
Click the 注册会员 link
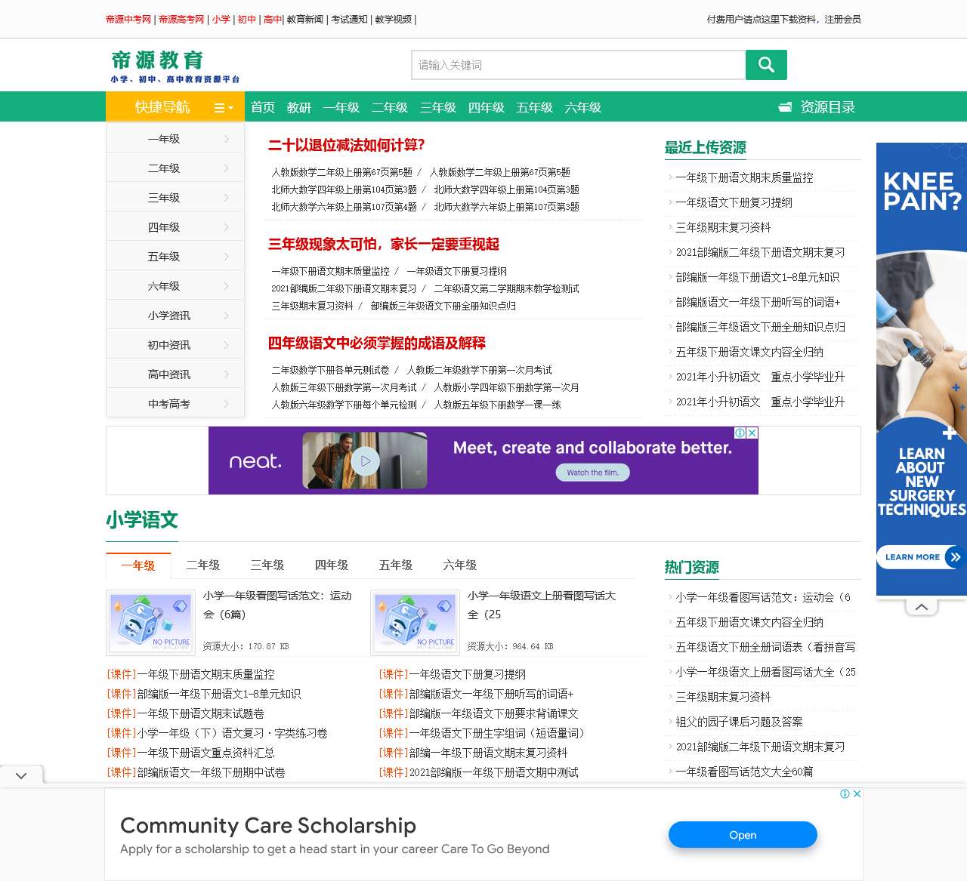843,20
